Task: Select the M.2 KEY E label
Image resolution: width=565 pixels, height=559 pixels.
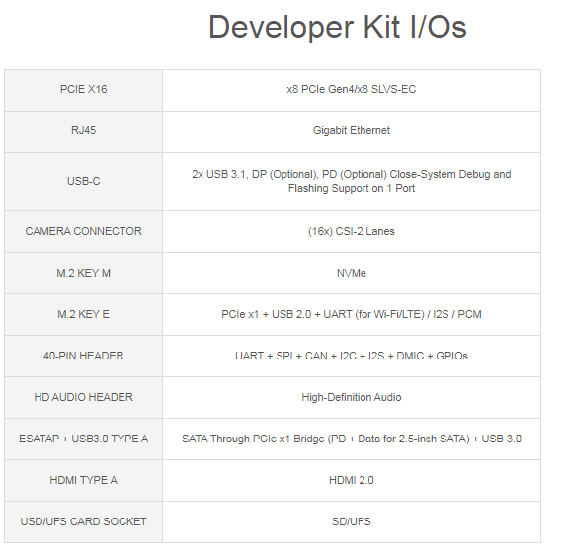Action: 84,314
